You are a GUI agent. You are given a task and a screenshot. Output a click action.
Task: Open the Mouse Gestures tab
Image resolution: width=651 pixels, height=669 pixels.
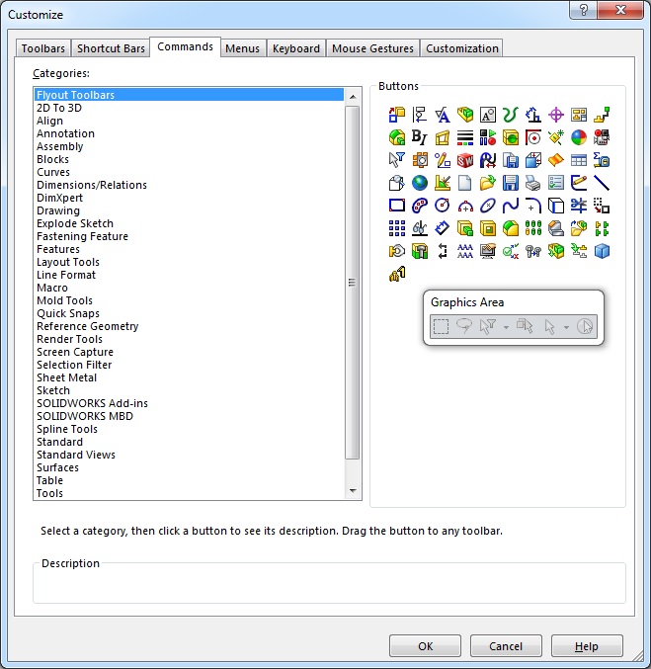coord(372,48)
